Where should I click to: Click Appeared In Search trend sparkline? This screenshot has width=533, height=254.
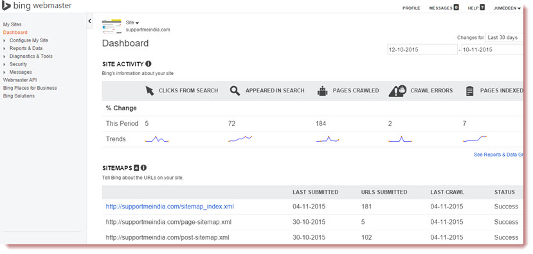click(240, 139)
